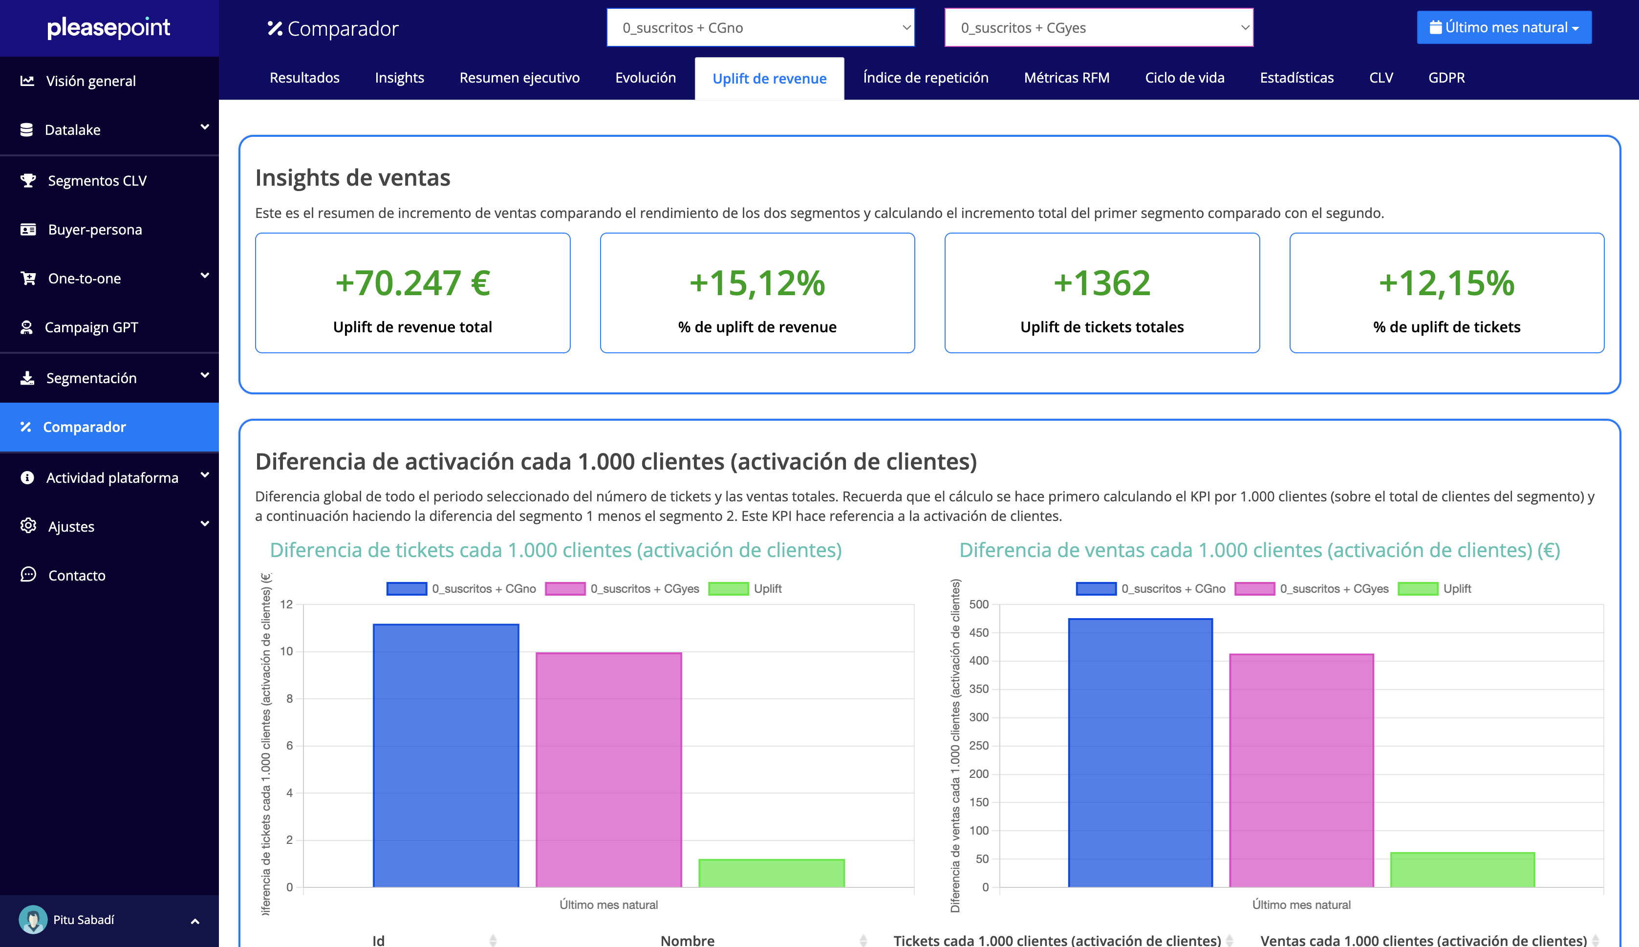Click the Buyer-persona ID card icon

(27, 229)
